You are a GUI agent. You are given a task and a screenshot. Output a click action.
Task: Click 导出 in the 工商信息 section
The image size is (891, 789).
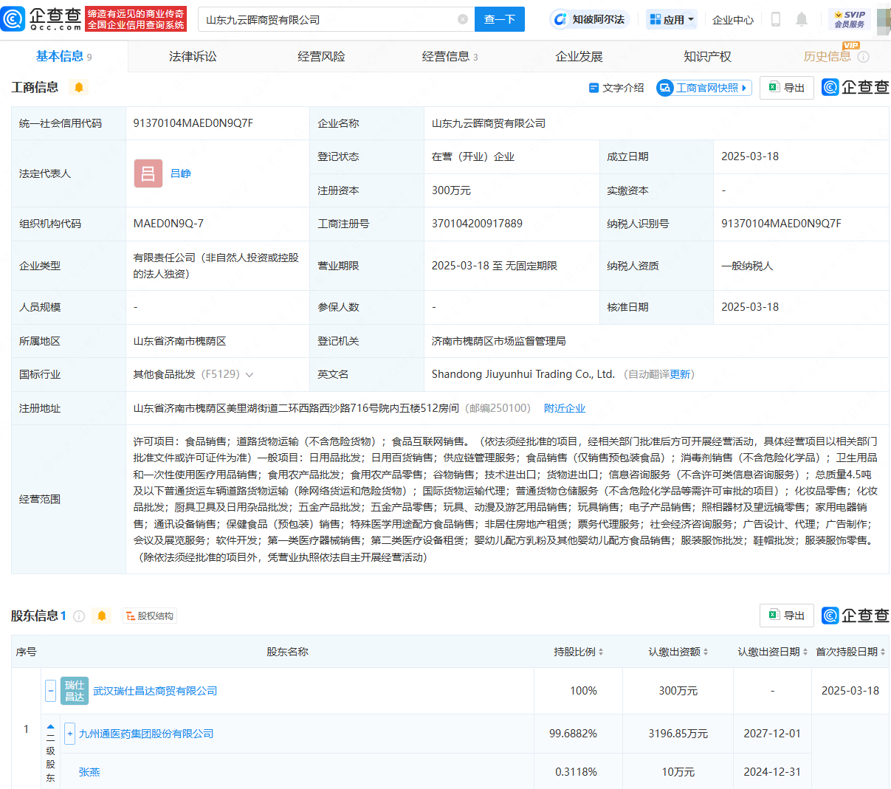787,88
